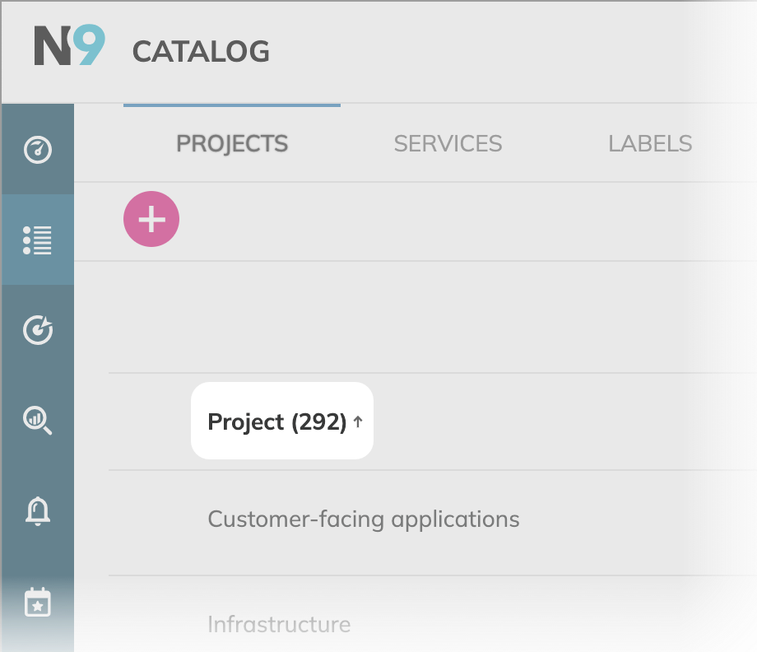Image resolution: width=757 pixels, height=652 pixels.
Task: Sort by the Project (292) column header
Action: coord(276,421)
